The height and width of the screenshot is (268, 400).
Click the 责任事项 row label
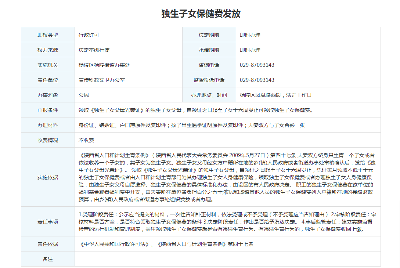48,222
